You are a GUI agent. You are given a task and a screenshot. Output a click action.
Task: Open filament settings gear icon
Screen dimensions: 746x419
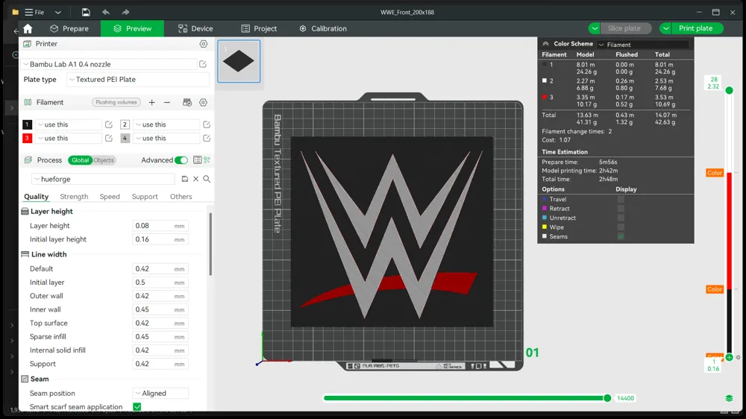(x=203, y=102)
